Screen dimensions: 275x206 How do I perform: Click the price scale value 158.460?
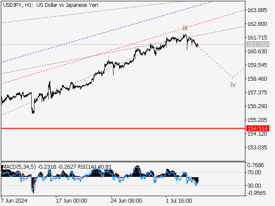[x=257, y=79]
